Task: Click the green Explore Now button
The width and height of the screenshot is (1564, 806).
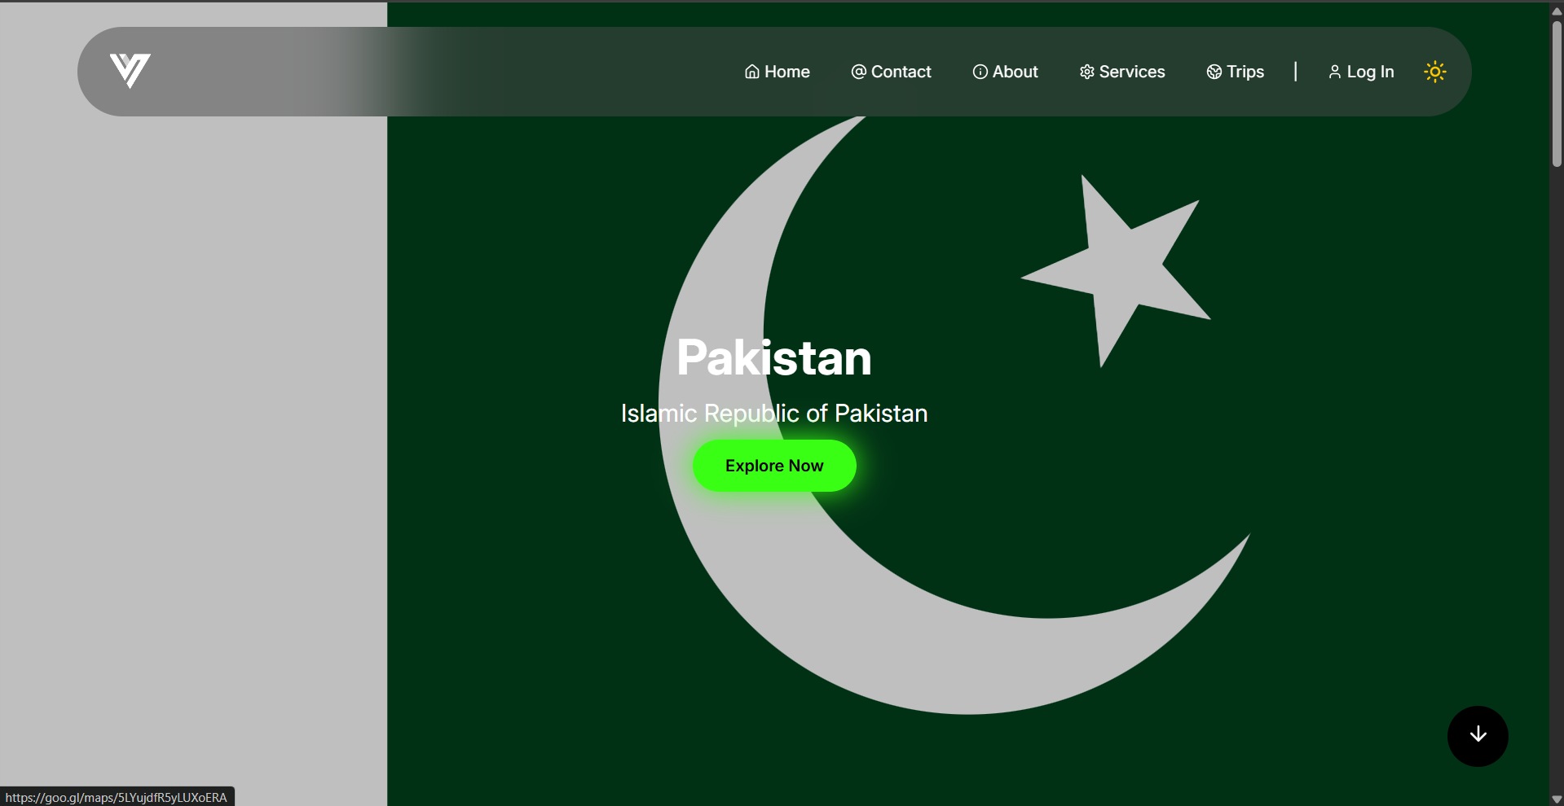Action: pos(774,466)
